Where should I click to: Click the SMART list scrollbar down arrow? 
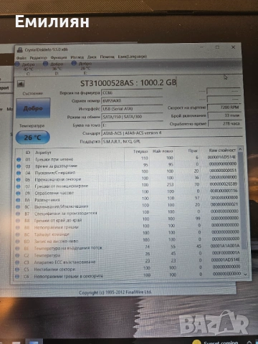point(245,274)
